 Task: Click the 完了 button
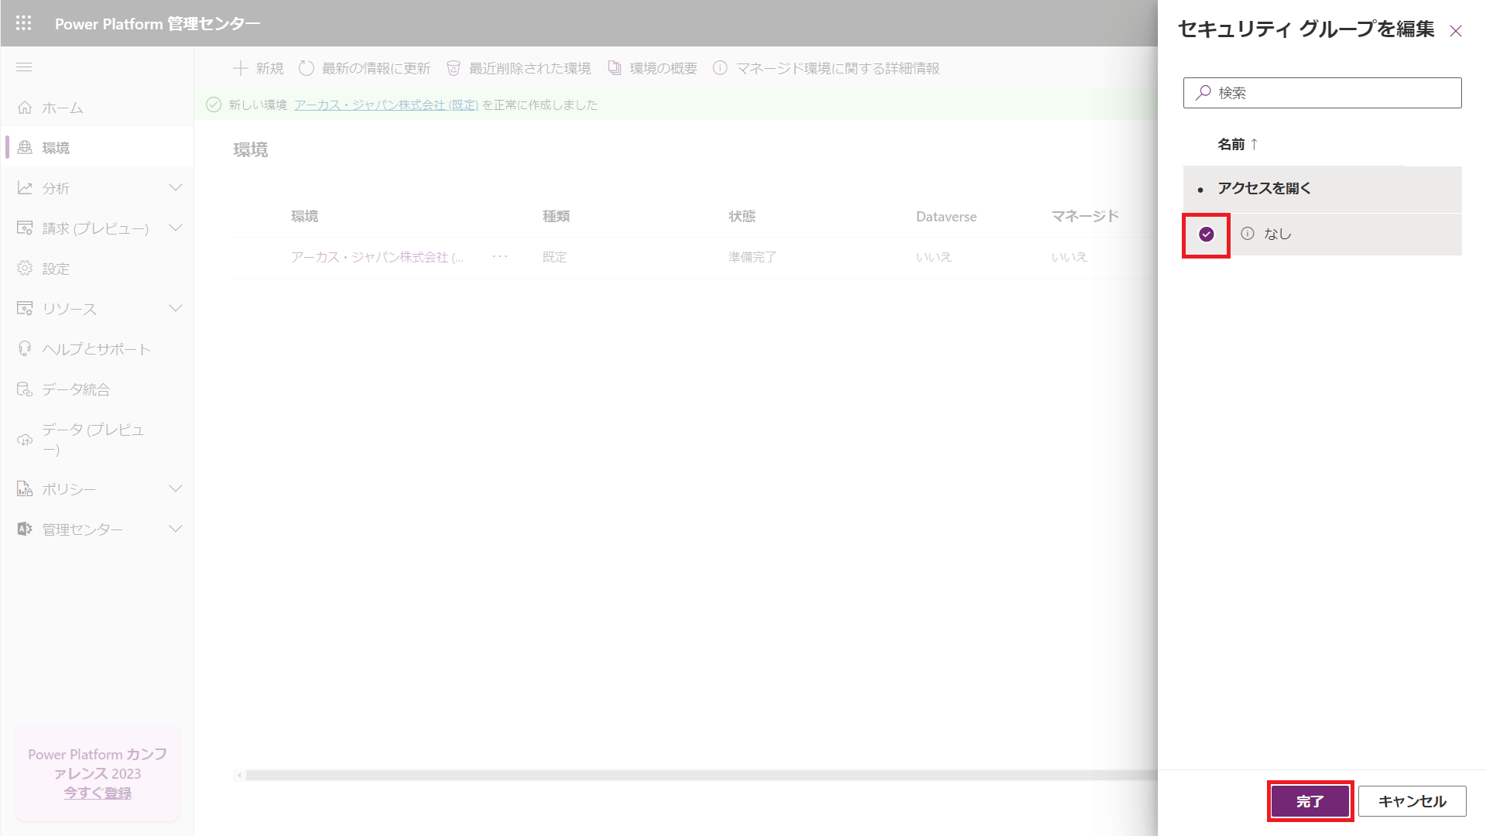(1310, 801)
